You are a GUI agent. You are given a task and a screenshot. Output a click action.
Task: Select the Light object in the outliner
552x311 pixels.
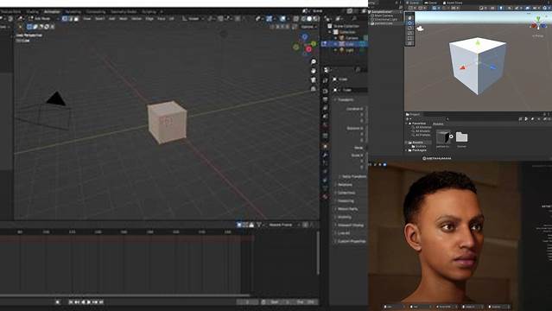click(x=349, y=50)
